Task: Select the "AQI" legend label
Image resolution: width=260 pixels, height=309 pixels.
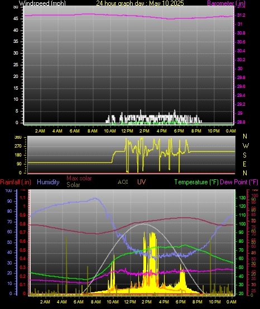Action: click(123, 182)
